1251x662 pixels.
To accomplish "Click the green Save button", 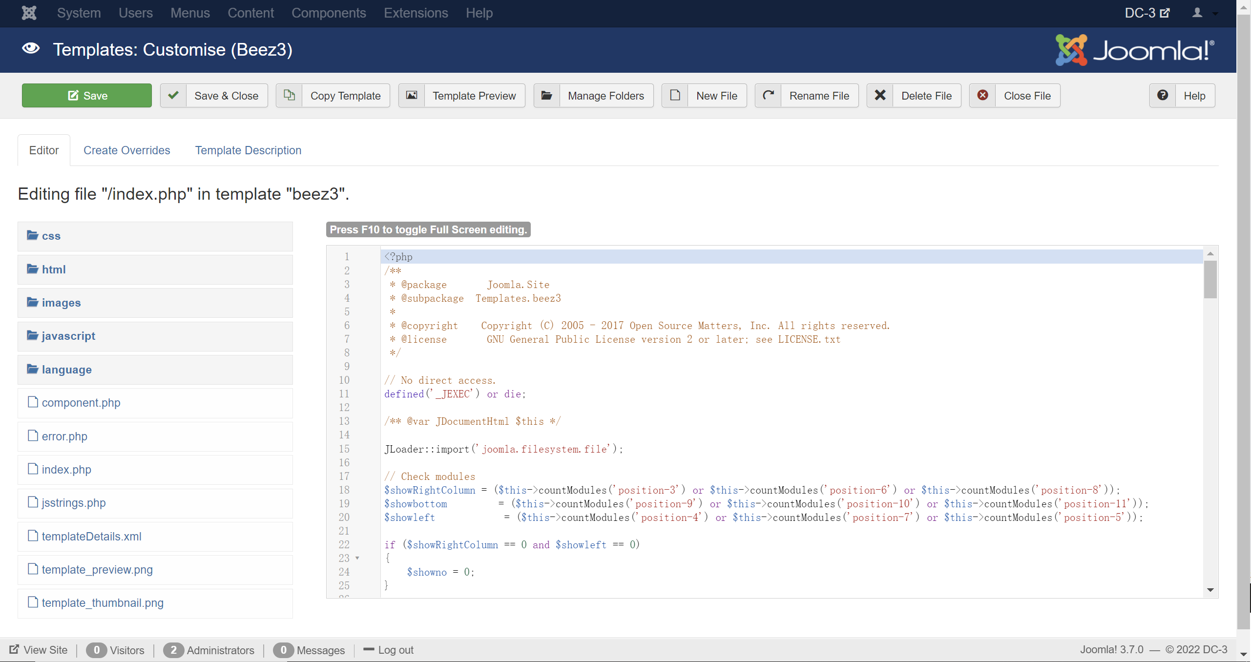I will coord(87,96).
